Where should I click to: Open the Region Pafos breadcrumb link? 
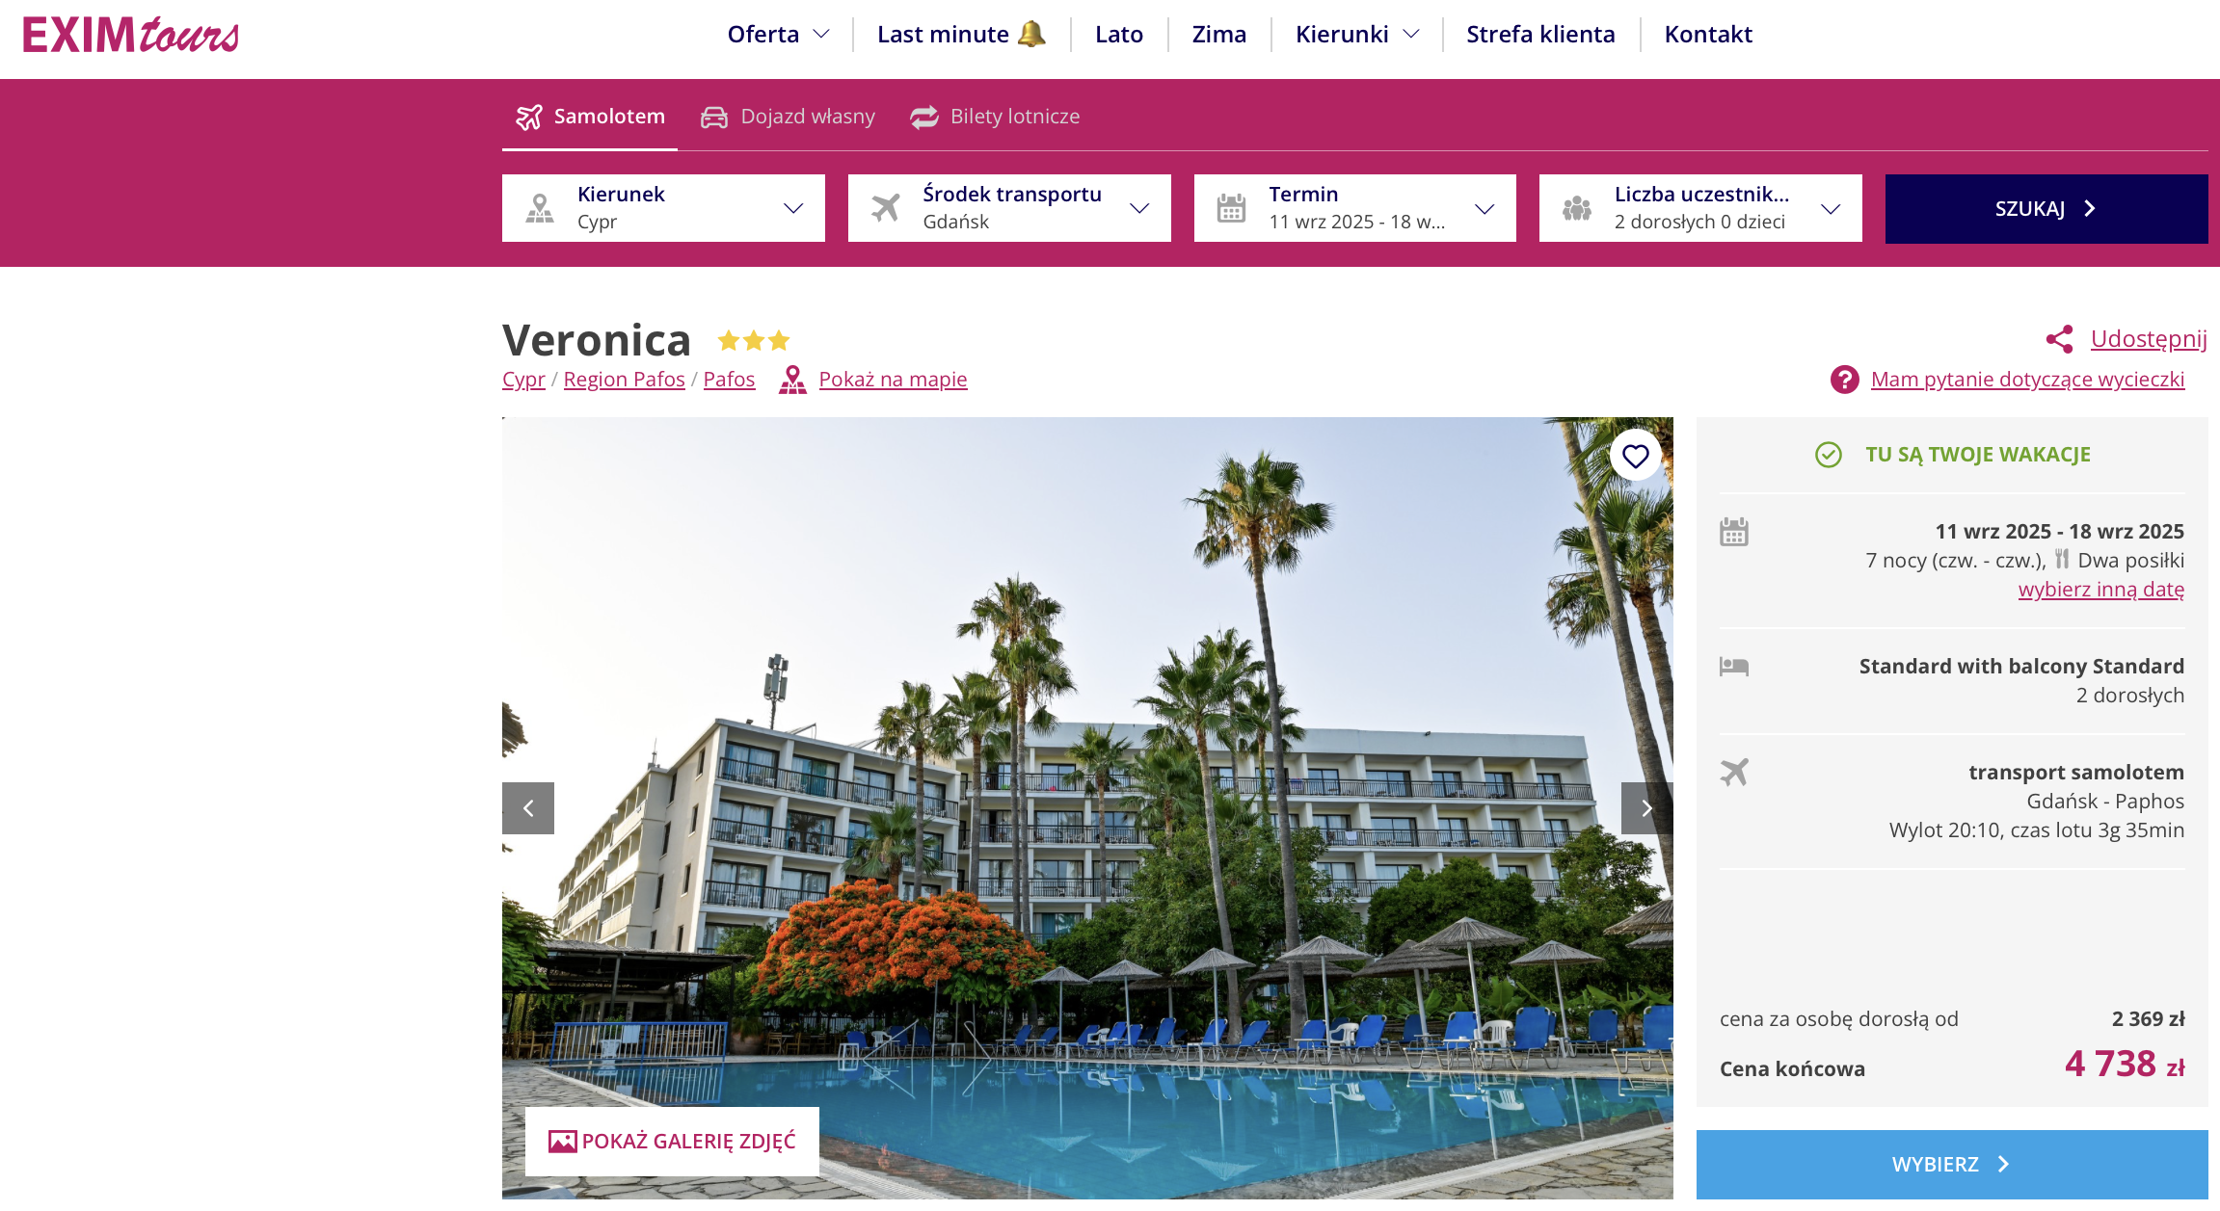624,380
